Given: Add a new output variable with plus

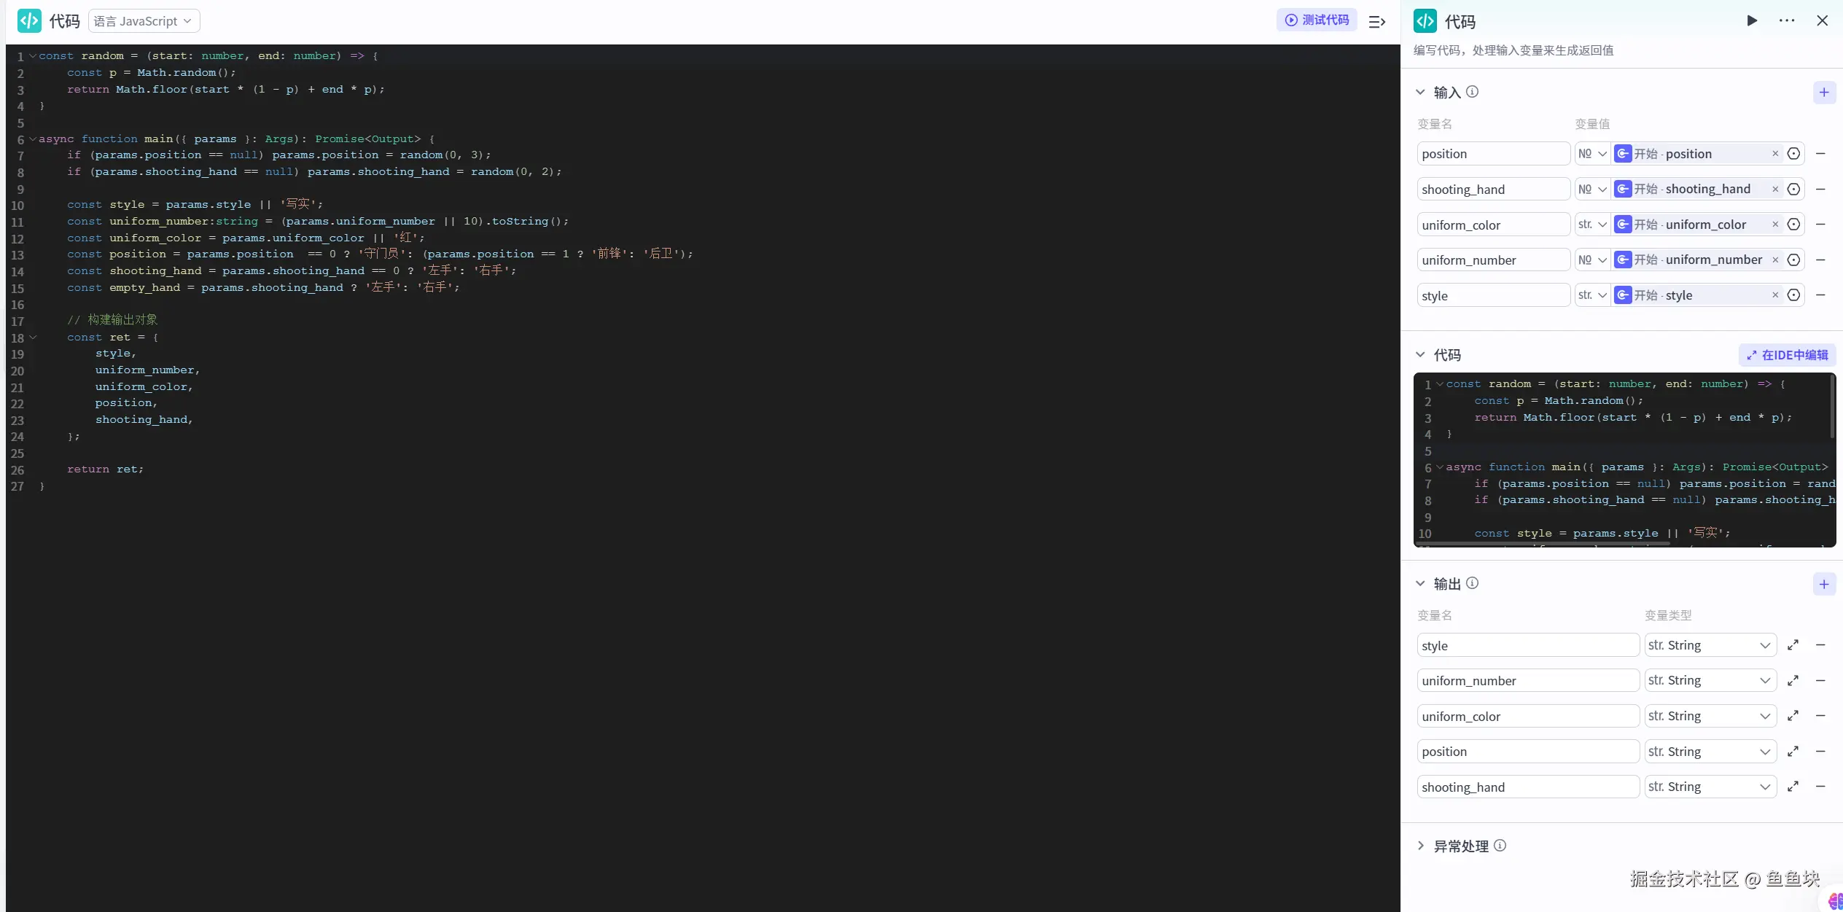Looking at the screenshot, I should (1824, 584).
